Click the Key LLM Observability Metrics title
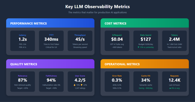The image size is (195, 102). (x=97, y=7)
